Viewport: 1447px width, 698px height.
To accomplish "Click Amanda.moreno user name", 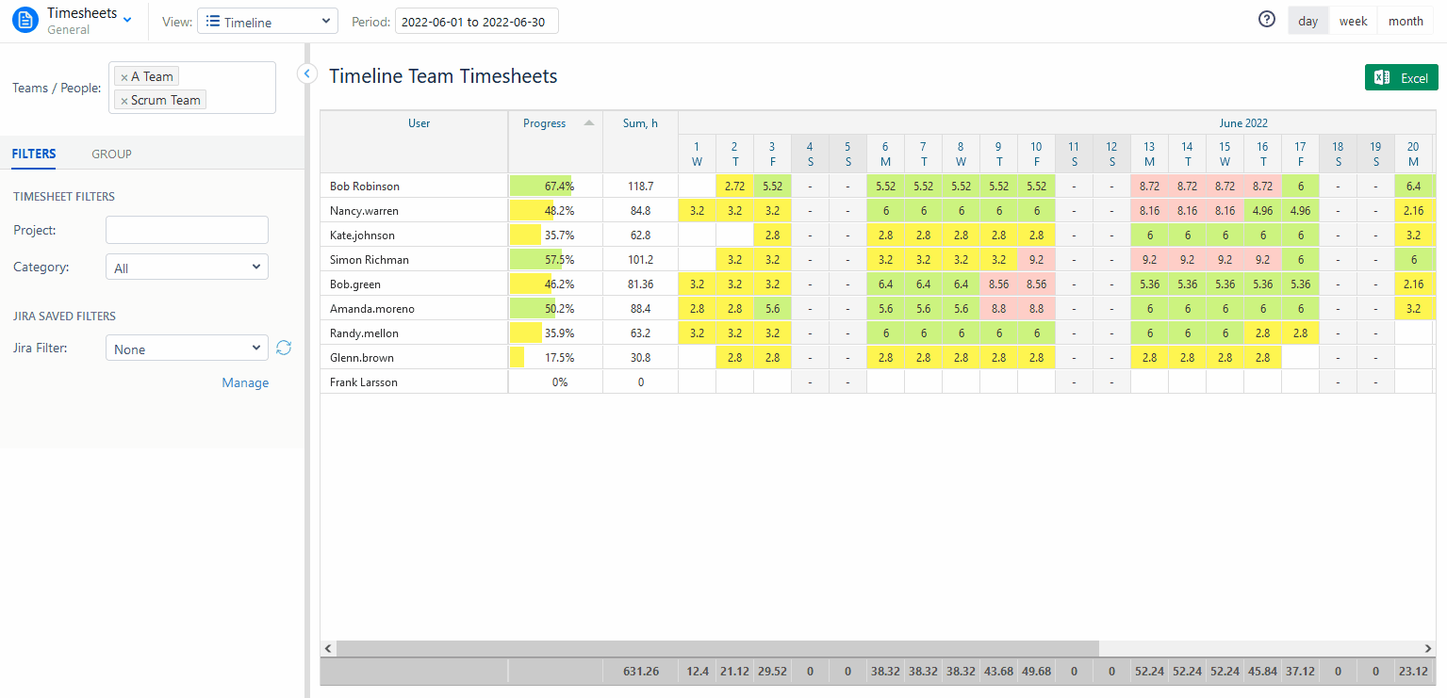I will pyautogui.click(x=371, y=308).
